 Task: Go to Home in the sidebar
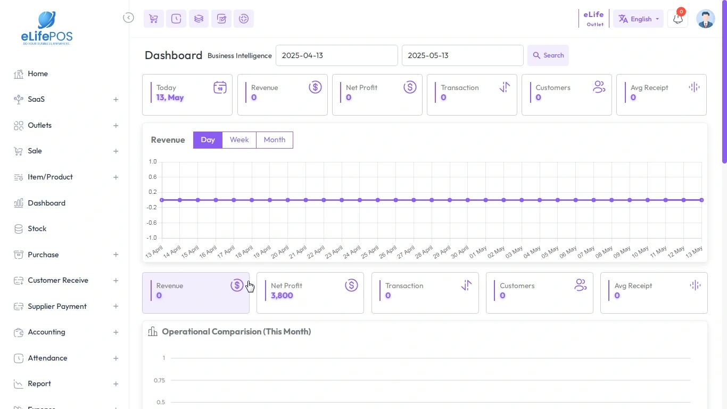[37, 73]
